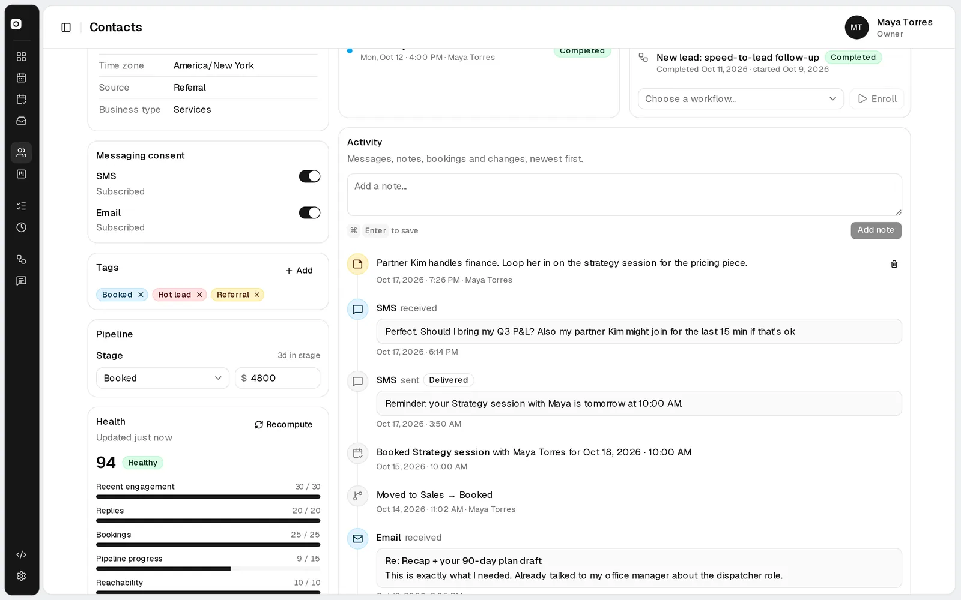
Task: Click the SMS received chat bubble icon
Action: click(357, 310)
